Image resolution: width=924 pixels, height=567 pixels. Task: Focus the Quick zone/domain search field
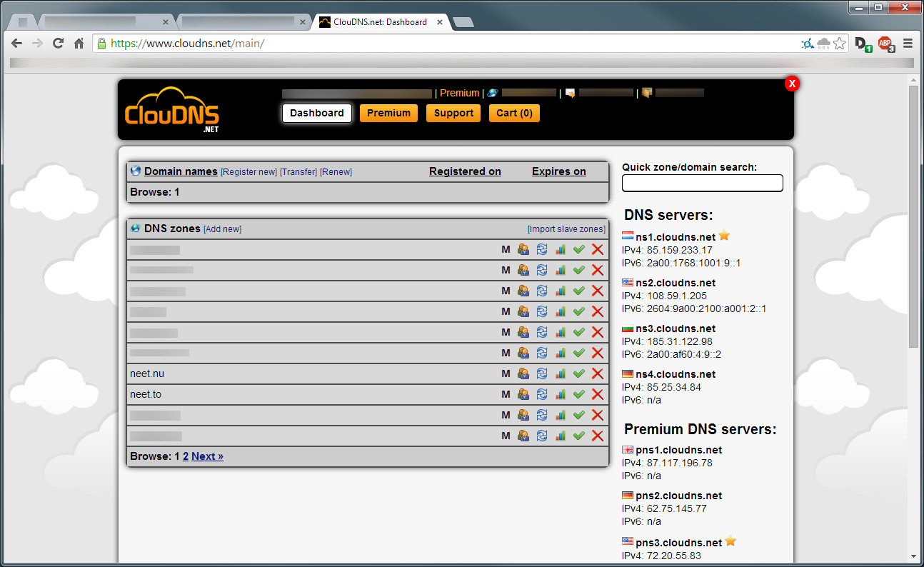(703, 183)
